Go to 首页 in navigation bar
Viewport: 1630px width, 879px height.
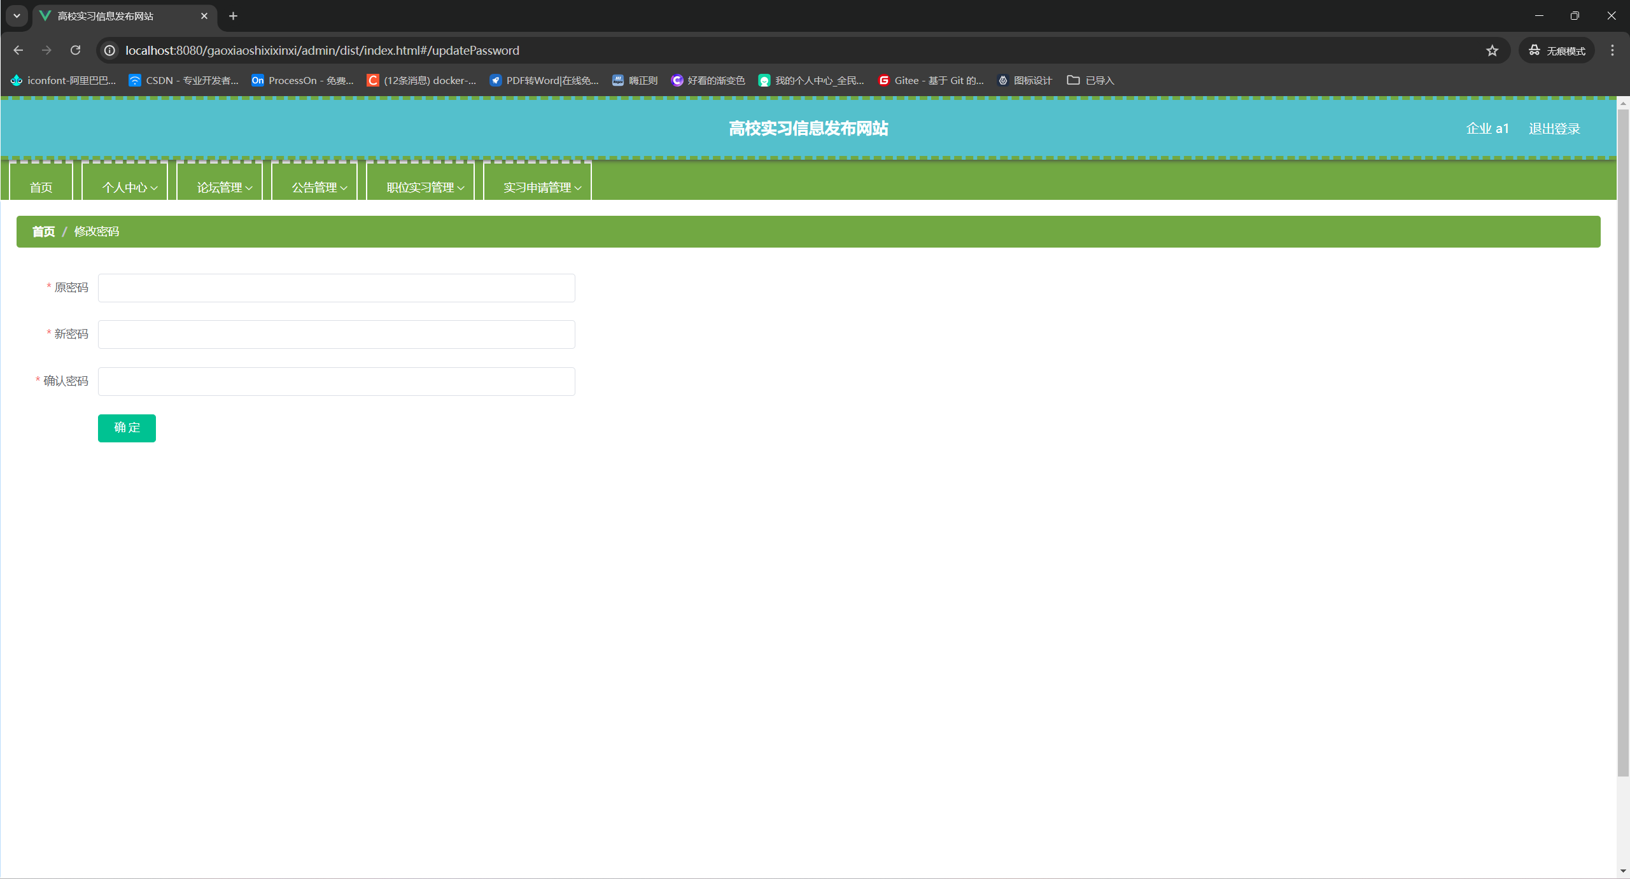[41, 187]
